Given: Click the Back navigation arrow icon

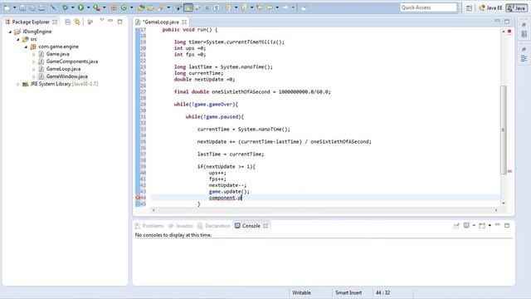Looking at the screenshot, I should point(270,7).
